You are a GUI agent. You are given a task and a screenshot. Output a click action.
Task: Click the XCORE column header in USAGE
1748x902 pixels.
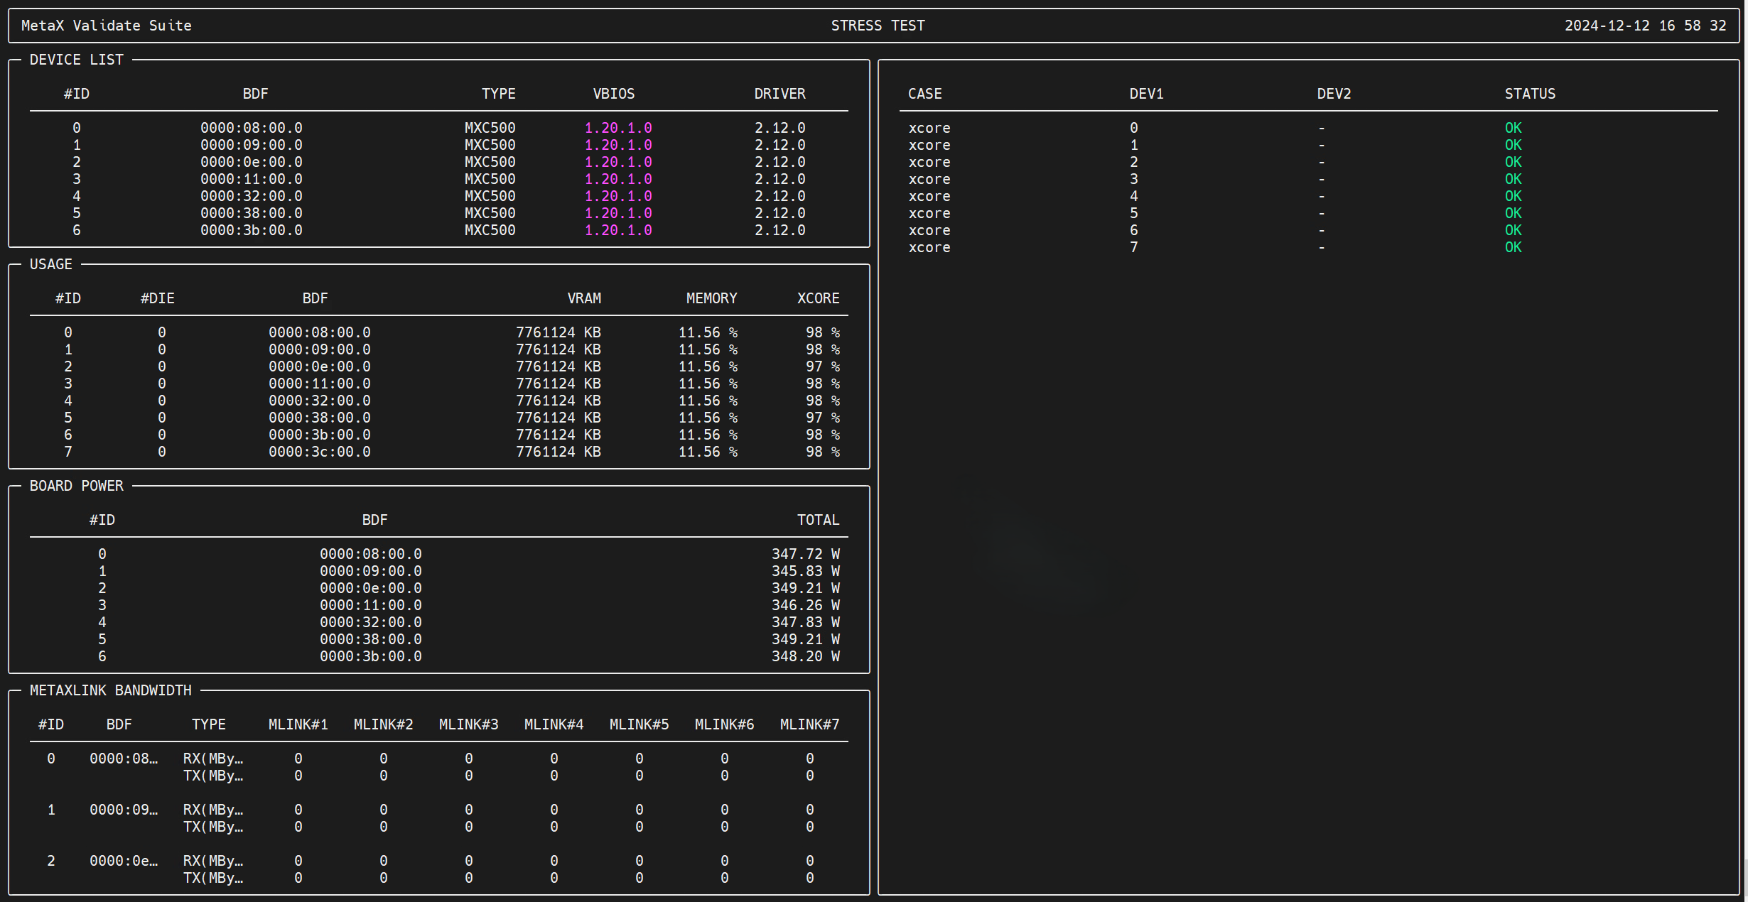tap(818, 298)
